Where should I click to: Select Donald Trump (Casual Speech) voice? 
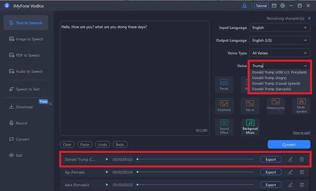click(276, 83)
